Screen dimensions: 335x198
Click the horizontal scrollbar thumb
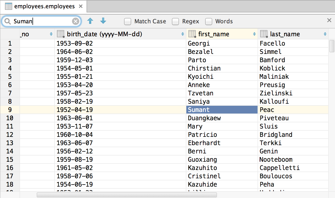[x=127, y=195]
